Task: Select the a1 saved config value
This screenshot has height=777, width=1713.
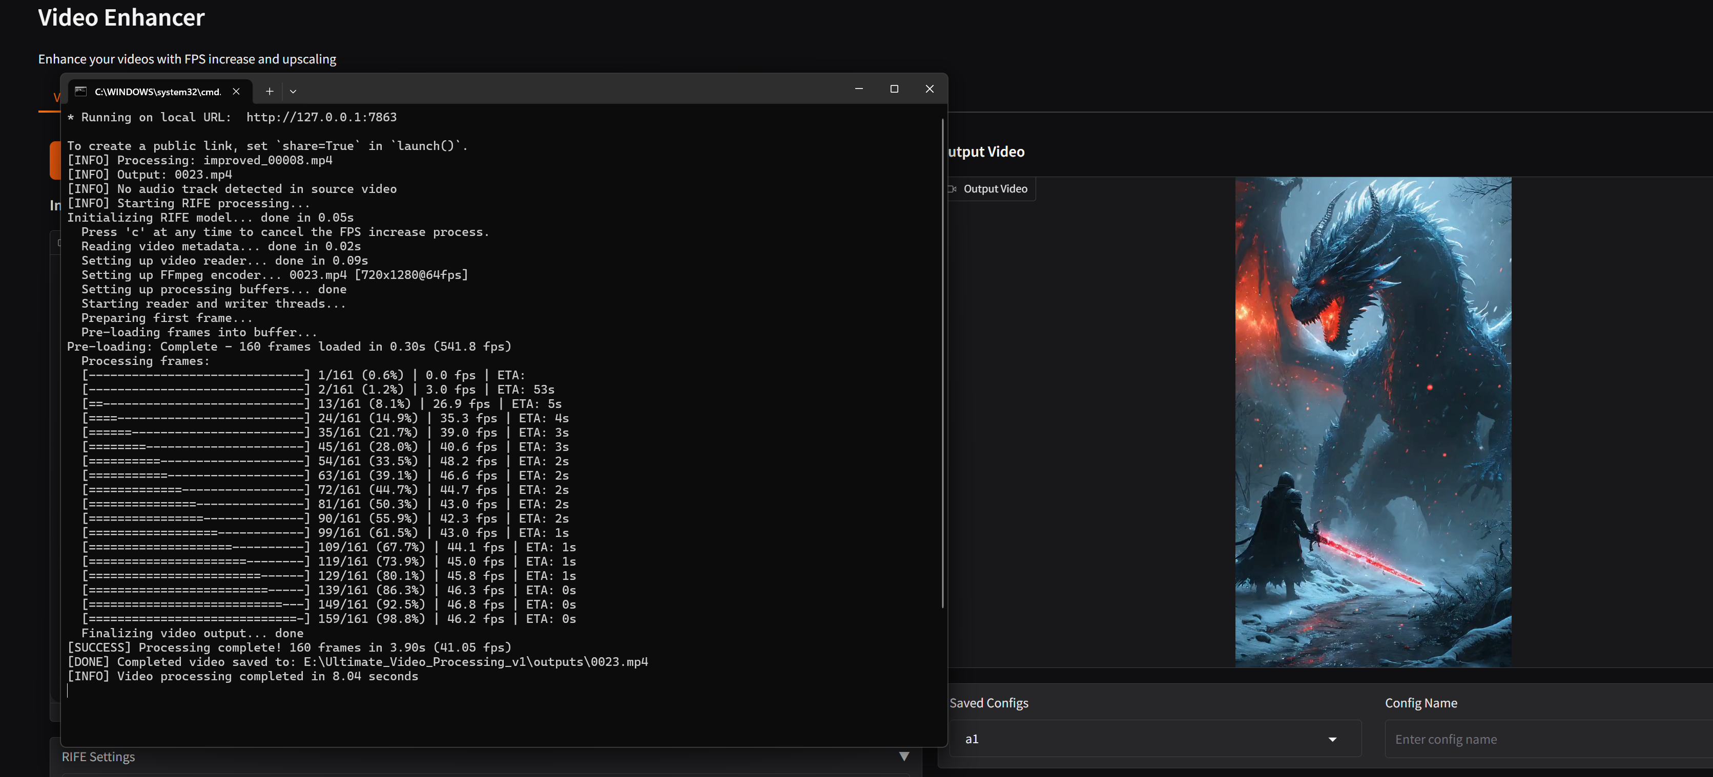Action: click(x=972, y=739)
